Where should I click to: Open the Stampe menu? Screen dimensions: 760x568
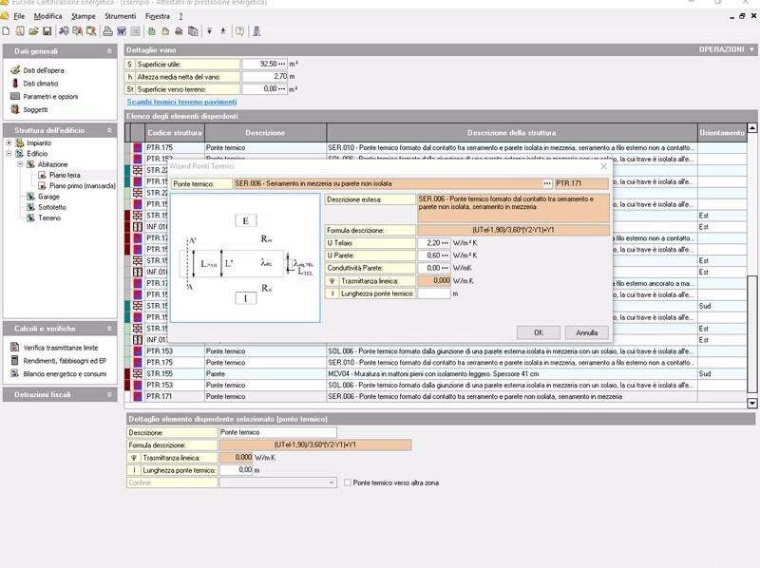[x=84, y=17]
